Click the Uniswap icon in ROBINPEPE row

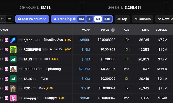tap(6, 49)
